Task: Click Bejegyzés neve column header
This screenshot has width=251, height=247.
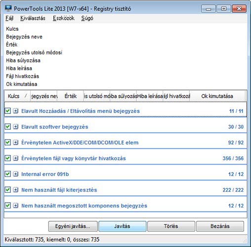Action: click(x=44, y=96)
